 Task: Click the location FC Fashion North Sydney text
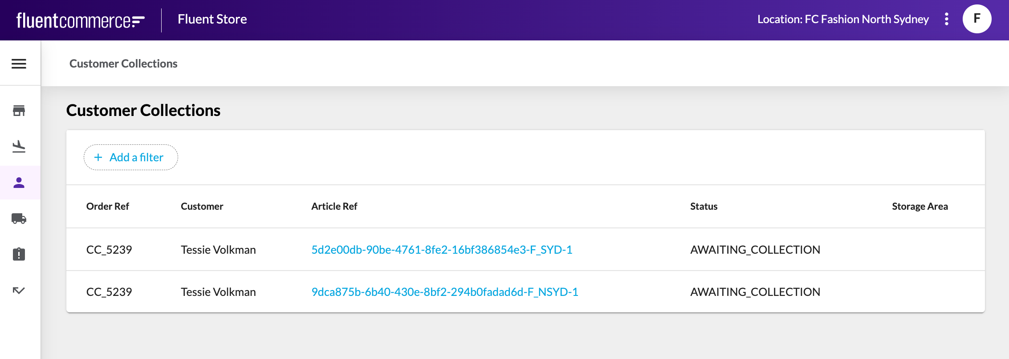(x=843, y=19)
